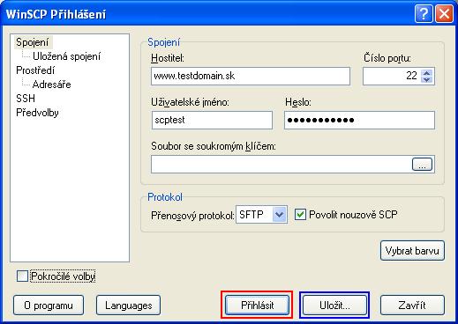Viewport: 458px width, 324px height.
Task: Click the Hostitel input field
Action: pos(251,77)
